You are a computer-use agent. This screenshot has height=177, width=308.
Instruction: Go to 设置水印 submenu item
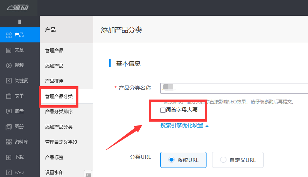point(54,172)
